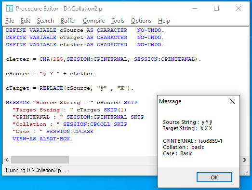The image size is (252, 190).
Task: Click the Running D:\Collation2.p status text
Action: [x=36, y=170]
